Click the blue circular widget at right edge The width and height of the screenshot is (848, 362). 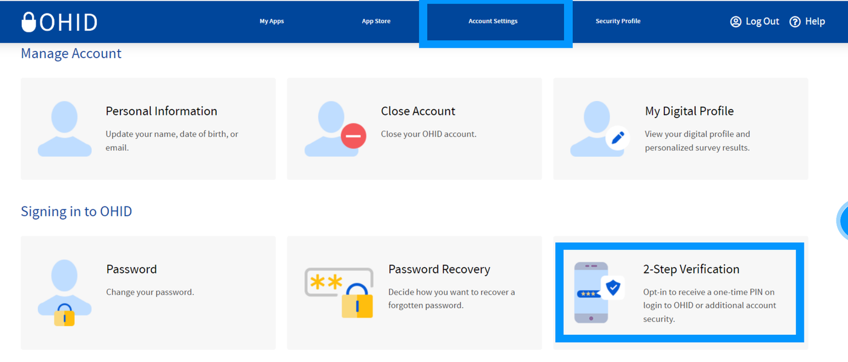click(x=843, y=221)
